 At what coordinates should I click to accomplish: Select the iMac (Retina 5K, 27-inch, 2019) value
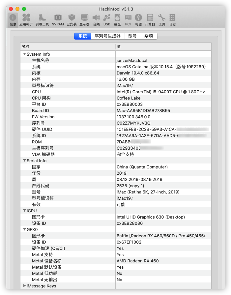148,192
